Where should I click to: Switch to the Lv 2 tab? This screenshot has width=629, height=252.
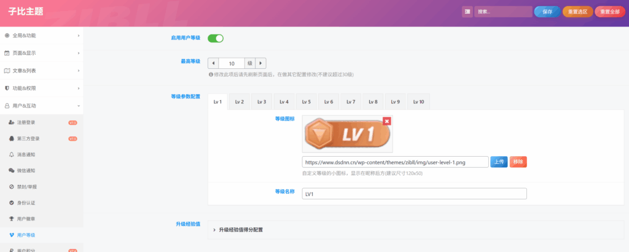pos(240,102)
